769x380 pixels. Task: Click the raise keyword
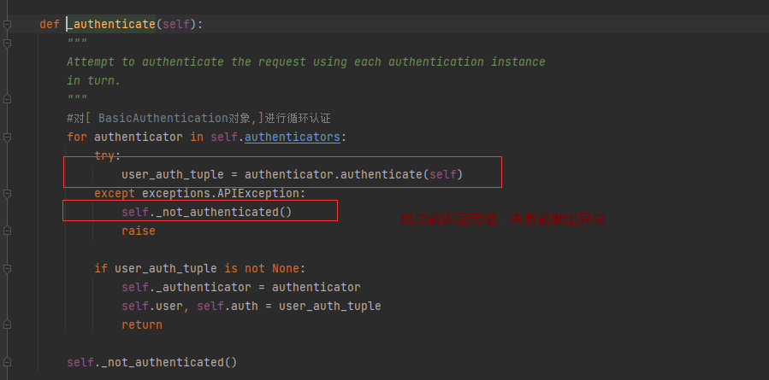(139, 231)
